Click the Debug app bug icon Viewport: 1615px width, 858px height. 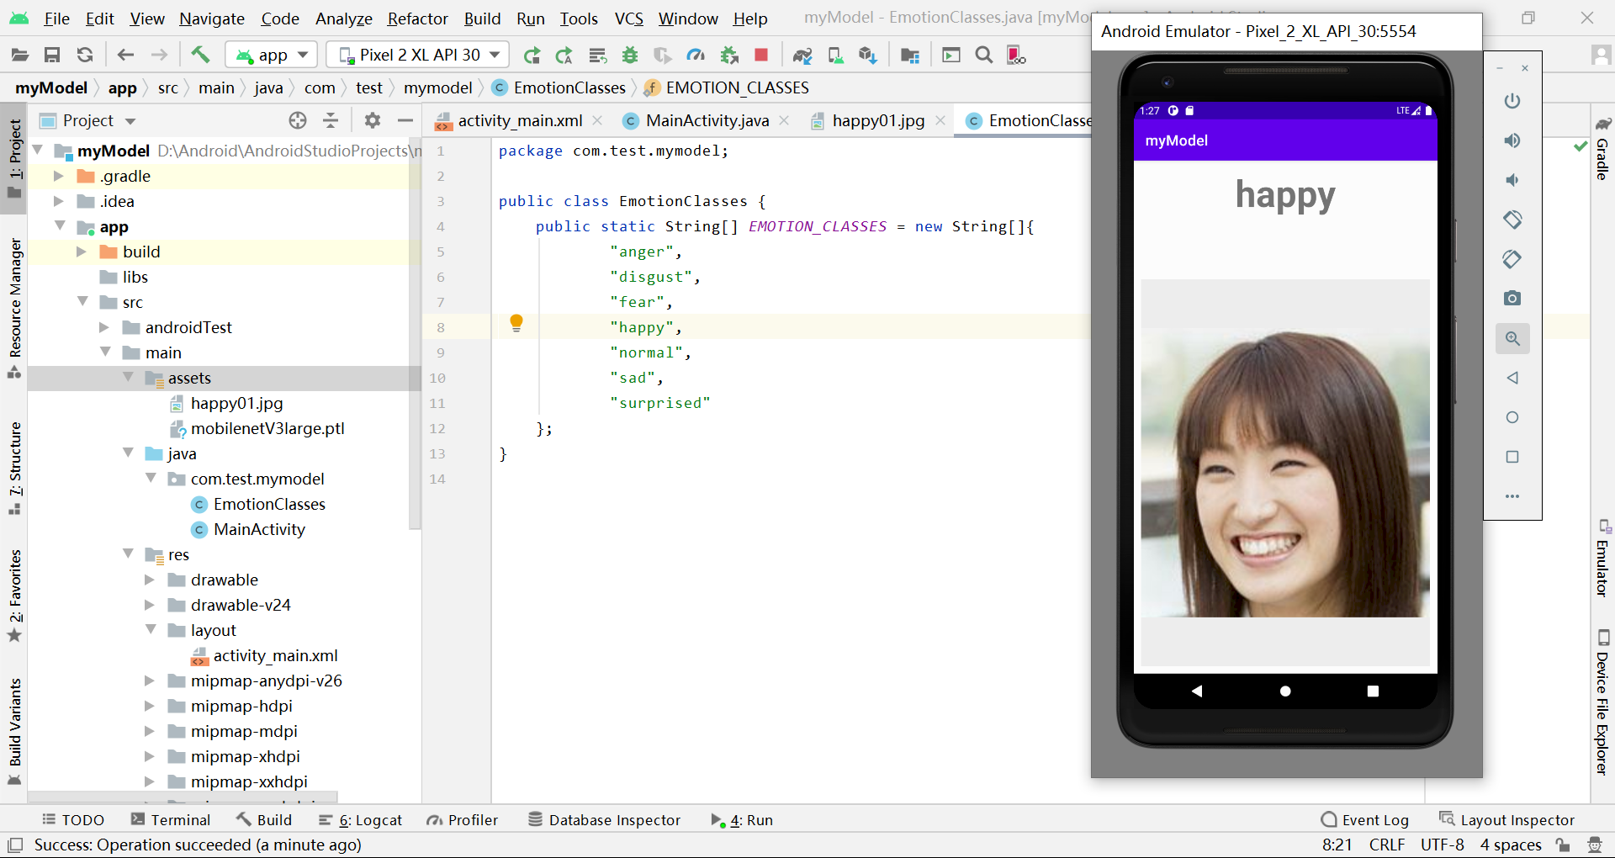coord(629,56)
